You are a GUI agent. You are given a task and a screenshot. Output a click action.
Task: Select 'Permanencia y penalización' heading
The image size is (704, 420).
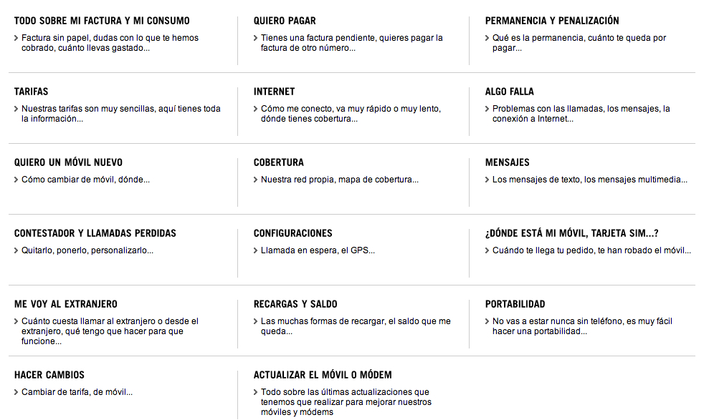coord(552,21)
